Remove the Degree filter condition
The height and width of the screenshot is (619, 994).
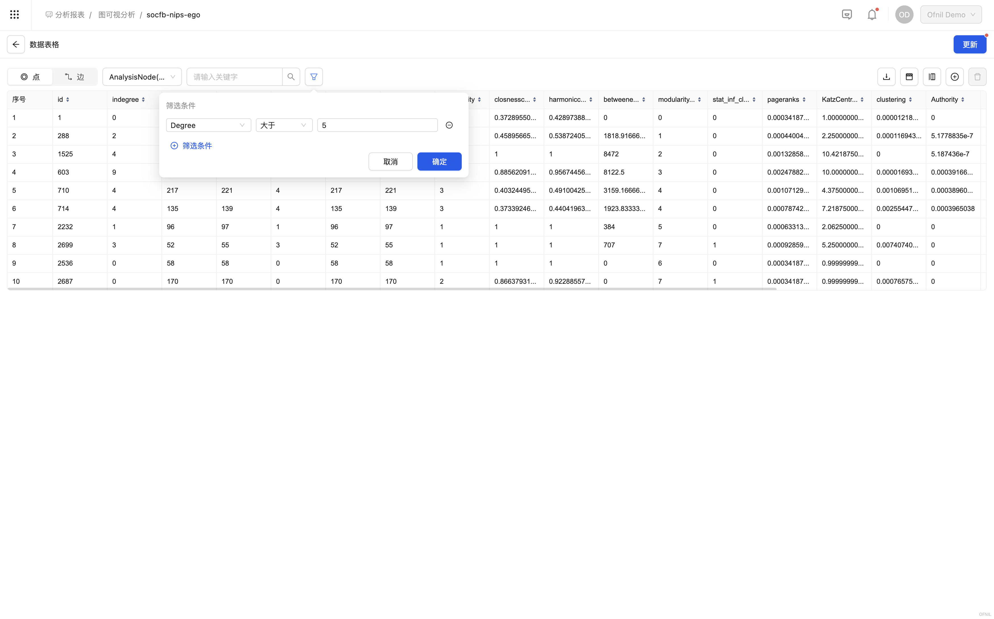449,125
